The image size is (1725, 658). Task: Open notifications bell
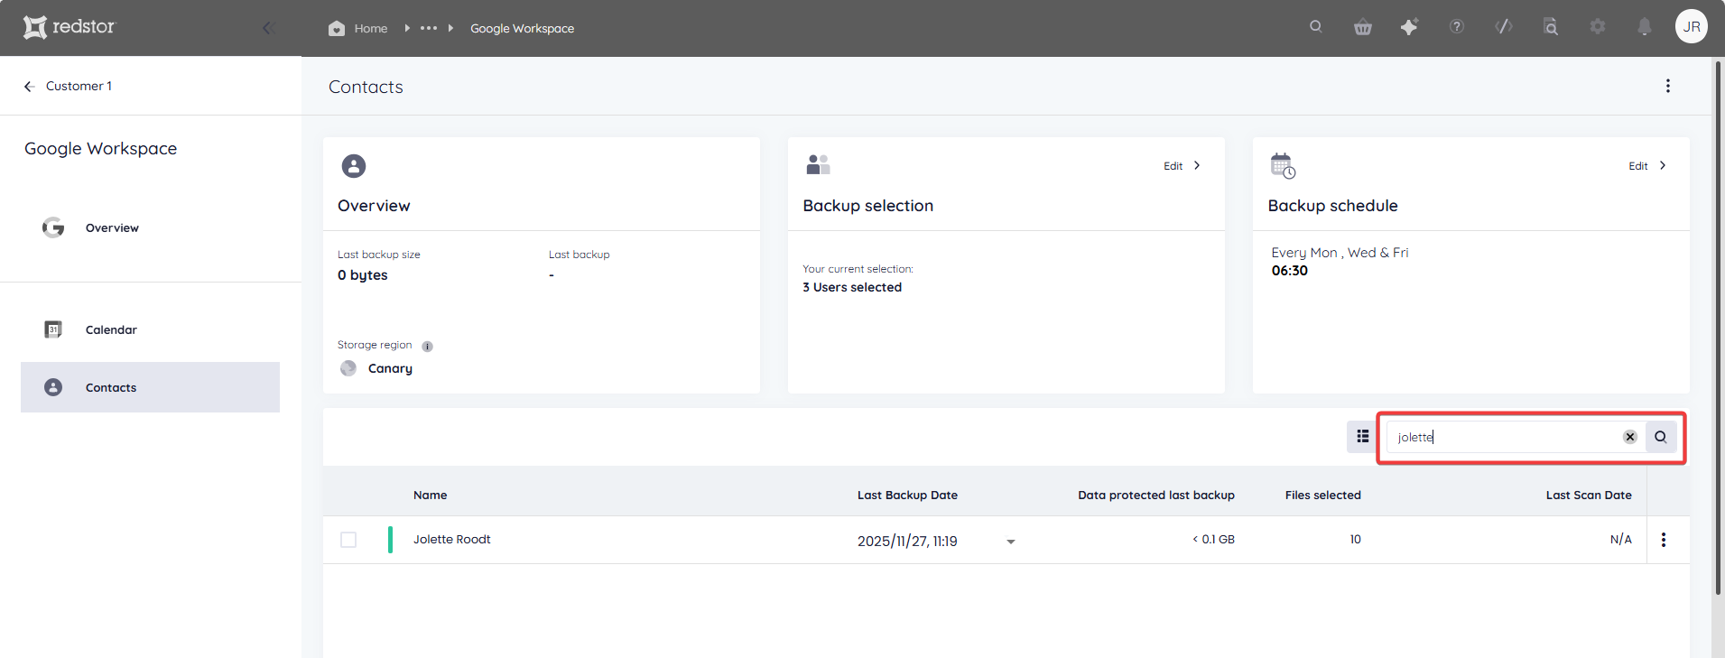1645,27
